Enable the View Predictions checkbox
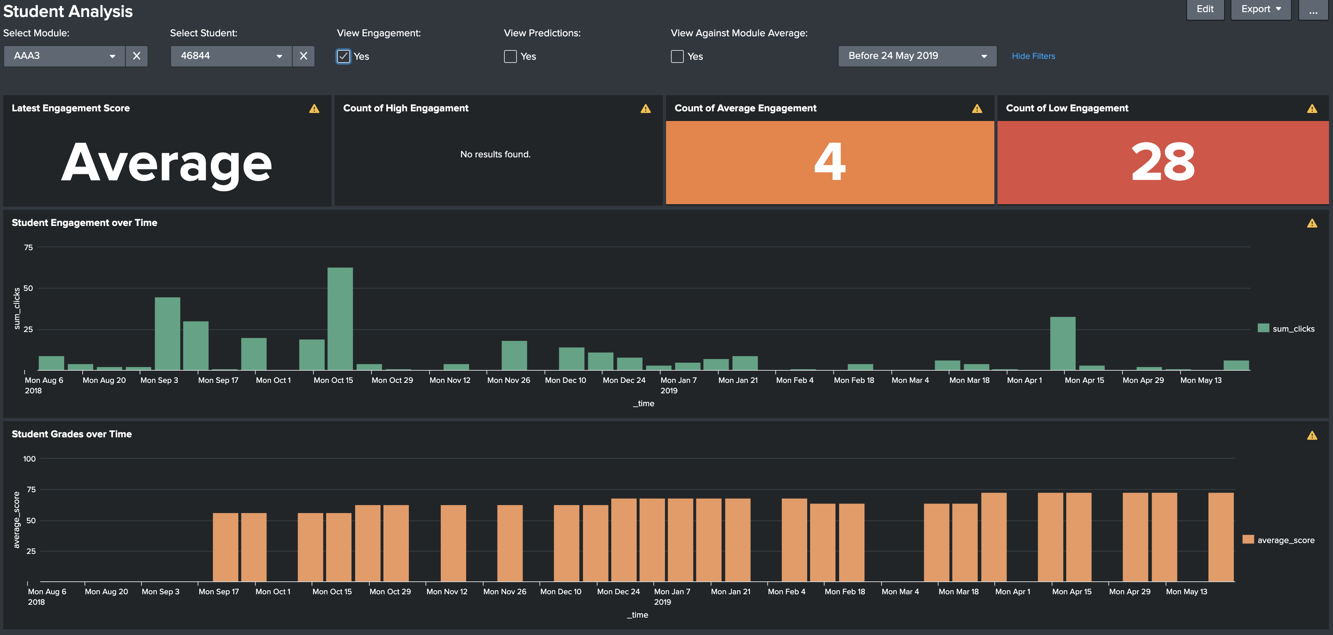This screenshot has height=635, width=1333. point(510,56)
